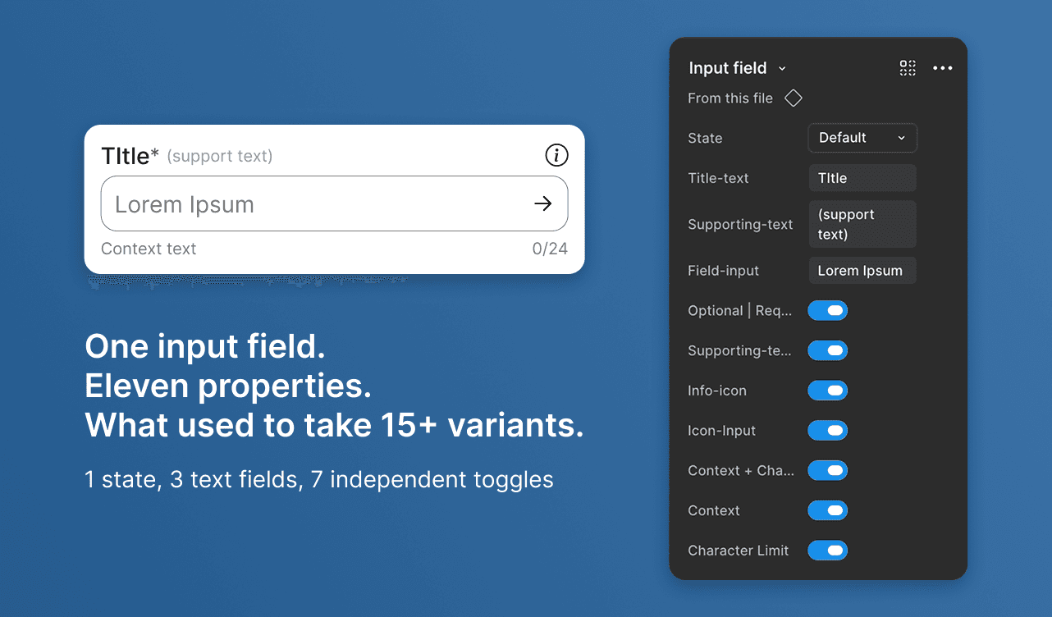This screenshot has height=617, width=1052.
Task: Disable the Character Limit toggle
Action: click(x=828, y=551)
